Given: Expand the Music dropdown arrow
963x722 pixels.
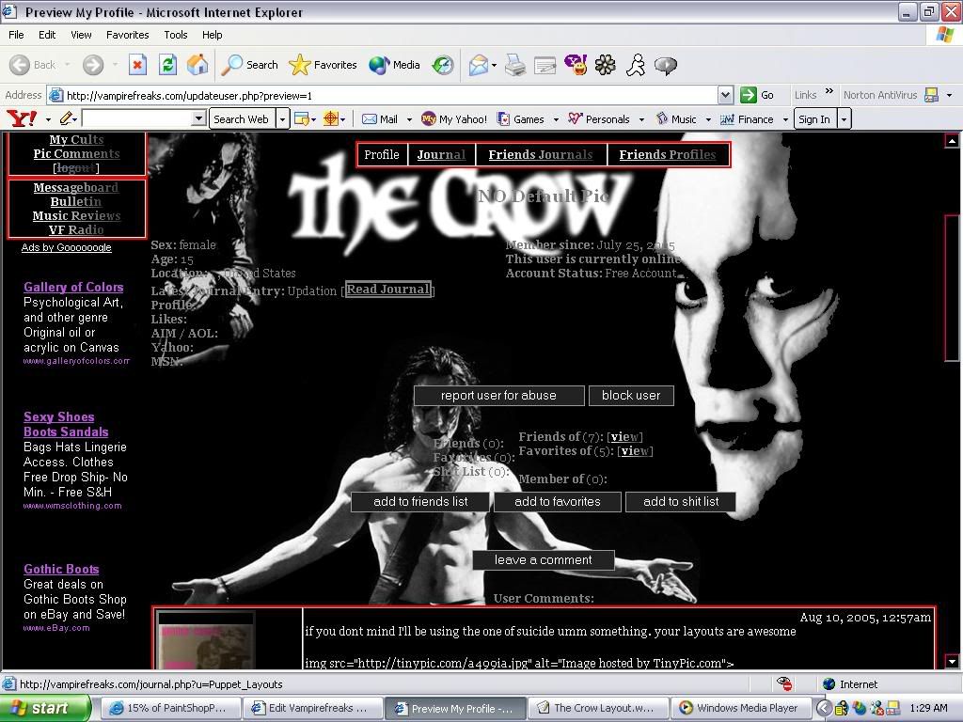Looking at the screenshot, I should (x=708, y=119).
